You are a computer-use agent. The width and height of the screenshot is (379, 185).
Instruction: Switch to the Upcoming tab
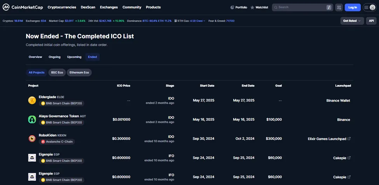(74, 57)
